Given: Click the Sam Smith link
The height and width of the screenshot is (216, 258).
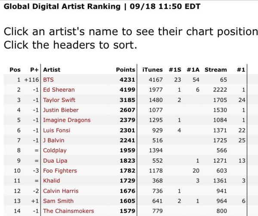Looking at the screenshot, I should pos(58,201).
